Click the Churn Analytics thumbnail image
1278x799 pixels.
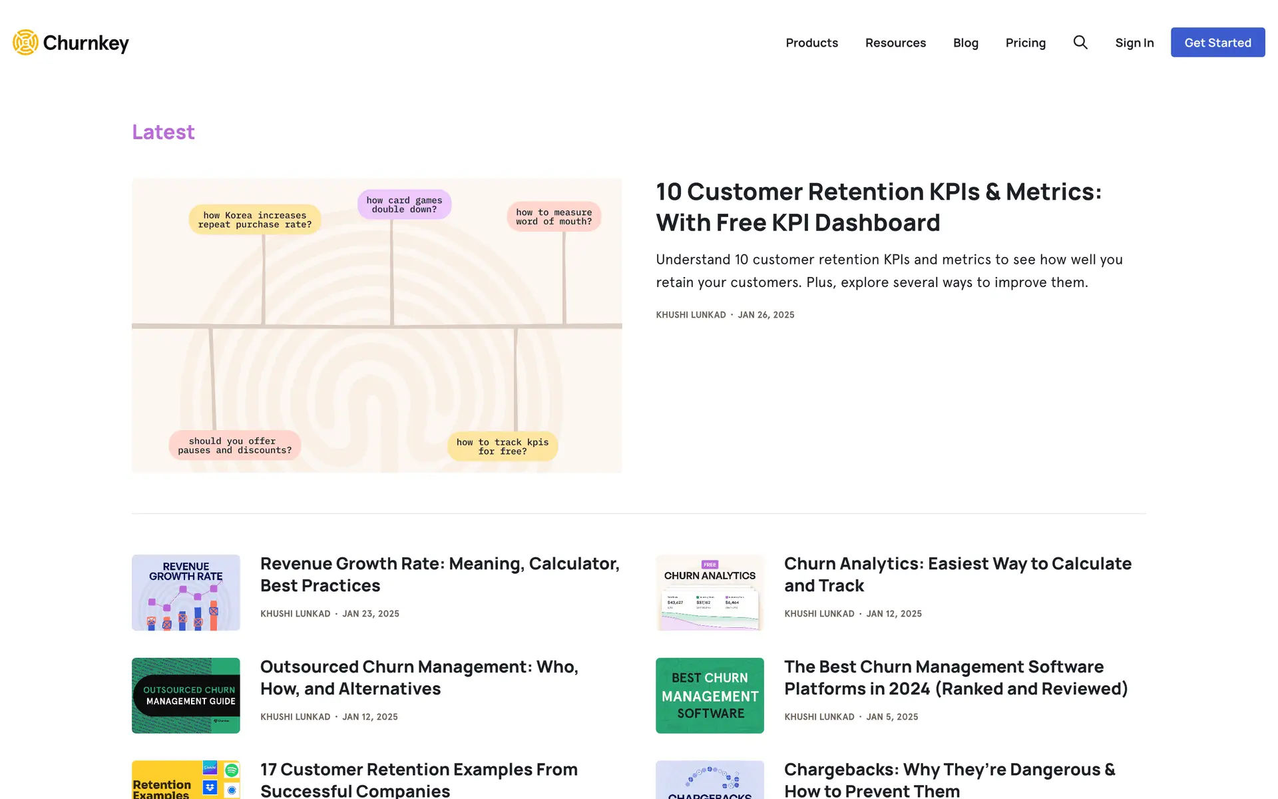click(710, 593)
